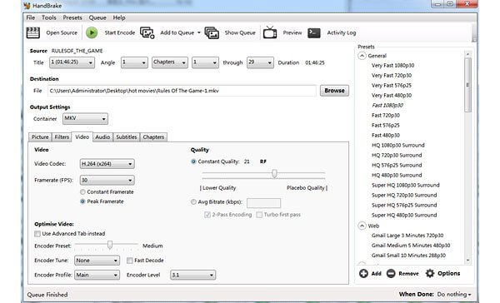Open the Queue menu
Image resolution: width=500 pixels, height=303 pixels.
(x=97, y=17)
